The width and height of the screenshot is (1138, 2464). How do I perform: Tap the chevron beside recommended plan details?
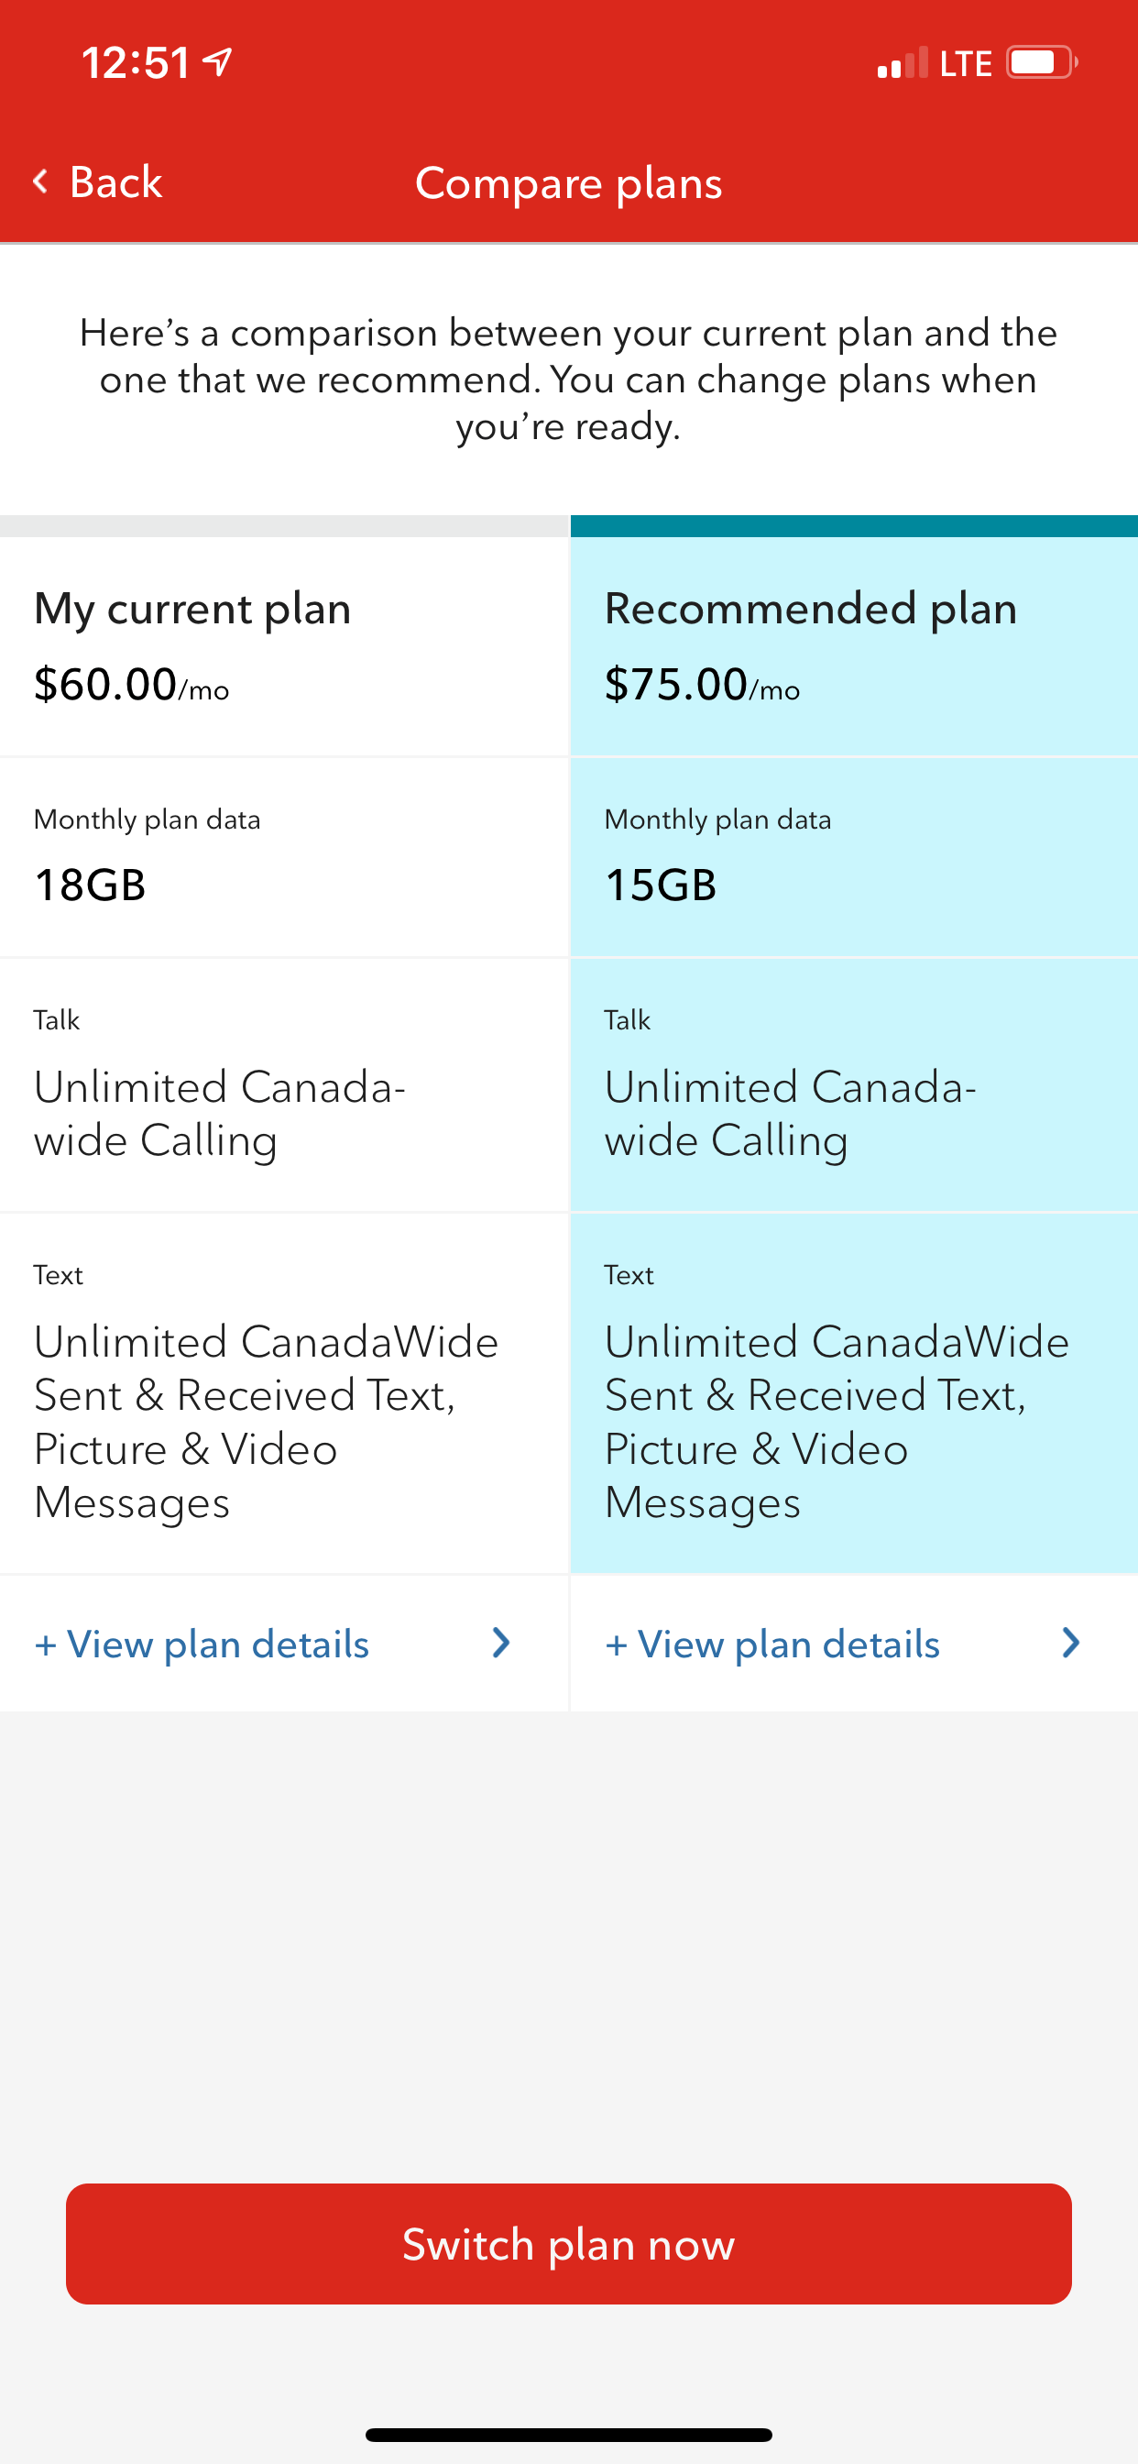click(x=1071, y=1644)
